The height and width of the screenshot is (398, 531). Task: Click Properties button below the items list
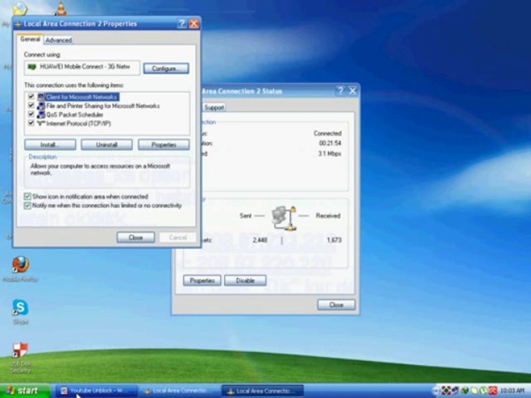tap(164, 145)
